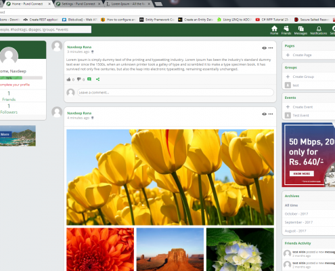This screenshot has width=335, height=271.
Task: Click the plus icon next to Create Group
Action: 288,77
